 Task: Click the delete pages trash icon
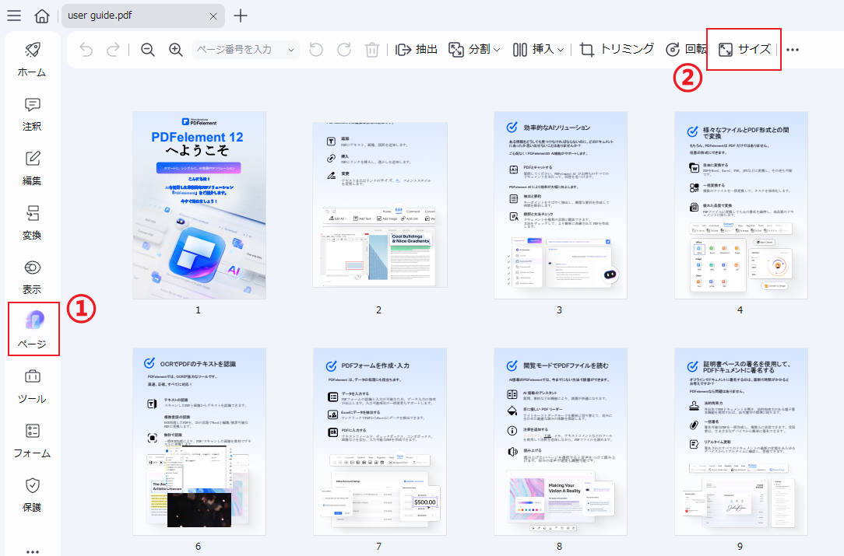(372, 48)
